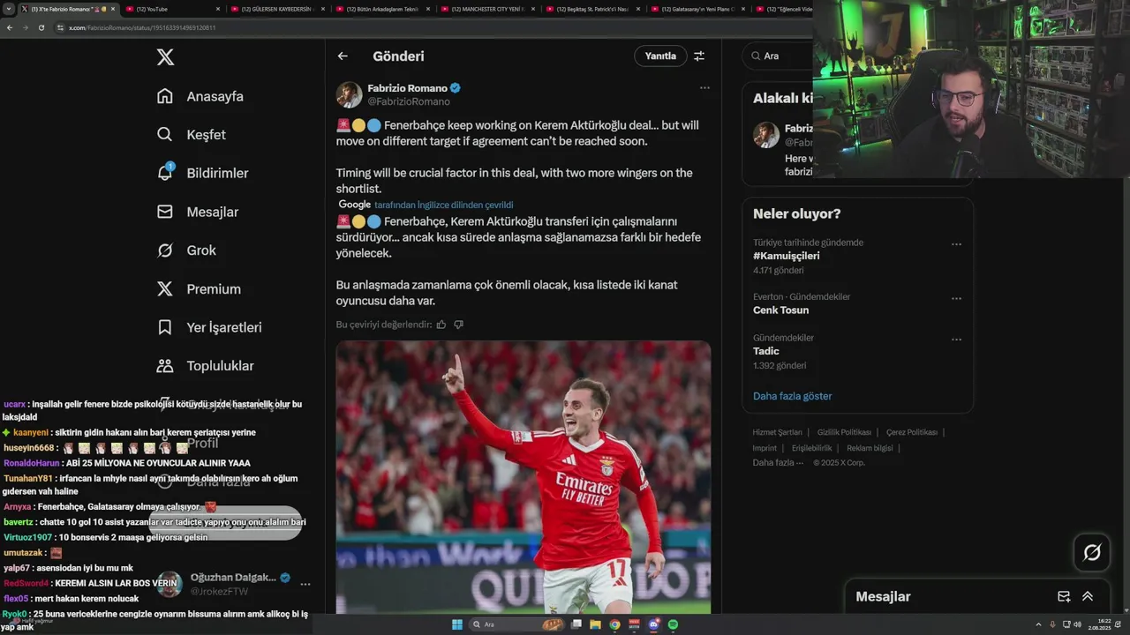
Task: Click the browser reload button
Action: [41, 27]
